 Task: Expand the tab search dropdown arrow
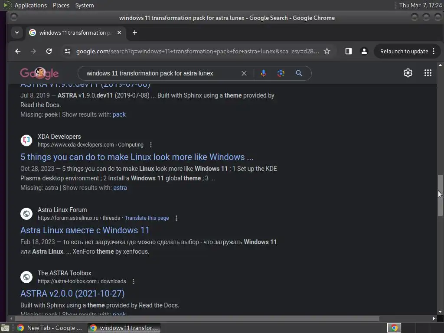point(17,33)
